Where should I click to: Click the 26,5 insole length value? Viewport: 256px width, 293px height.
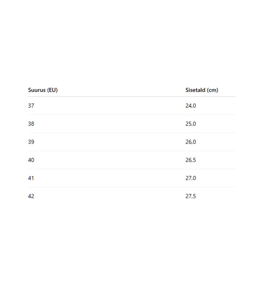191,160
